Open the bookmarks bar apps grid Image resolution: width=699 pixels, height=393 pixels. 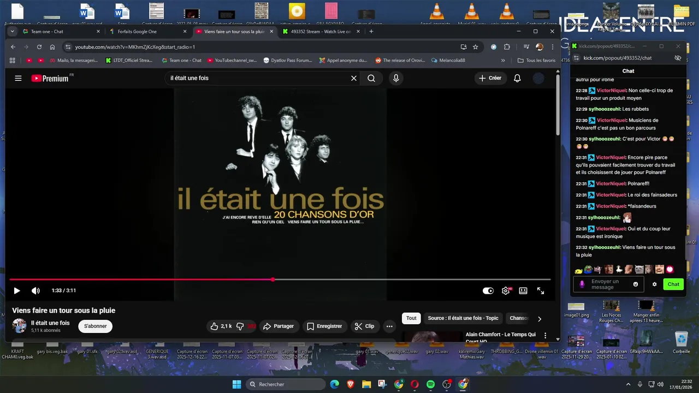(x=12, y=60)
